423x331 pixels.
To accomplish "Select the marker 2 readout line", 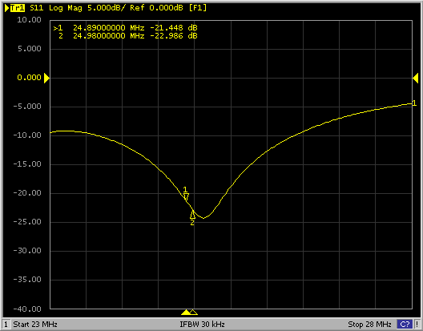I will pos(128,36).
